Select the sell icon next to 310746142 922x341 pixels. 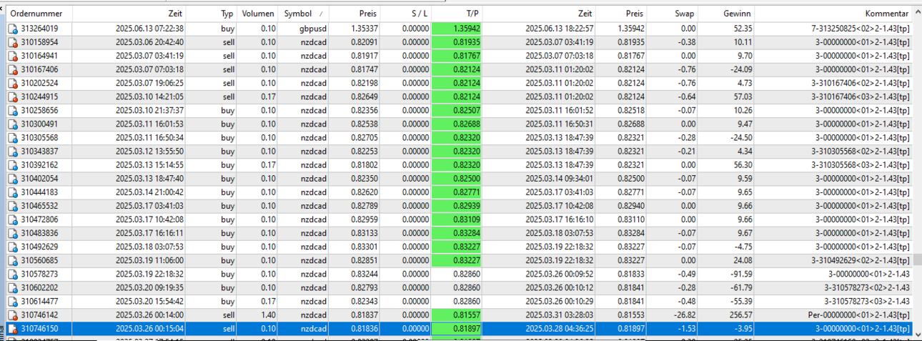click(x=13, y=315)
